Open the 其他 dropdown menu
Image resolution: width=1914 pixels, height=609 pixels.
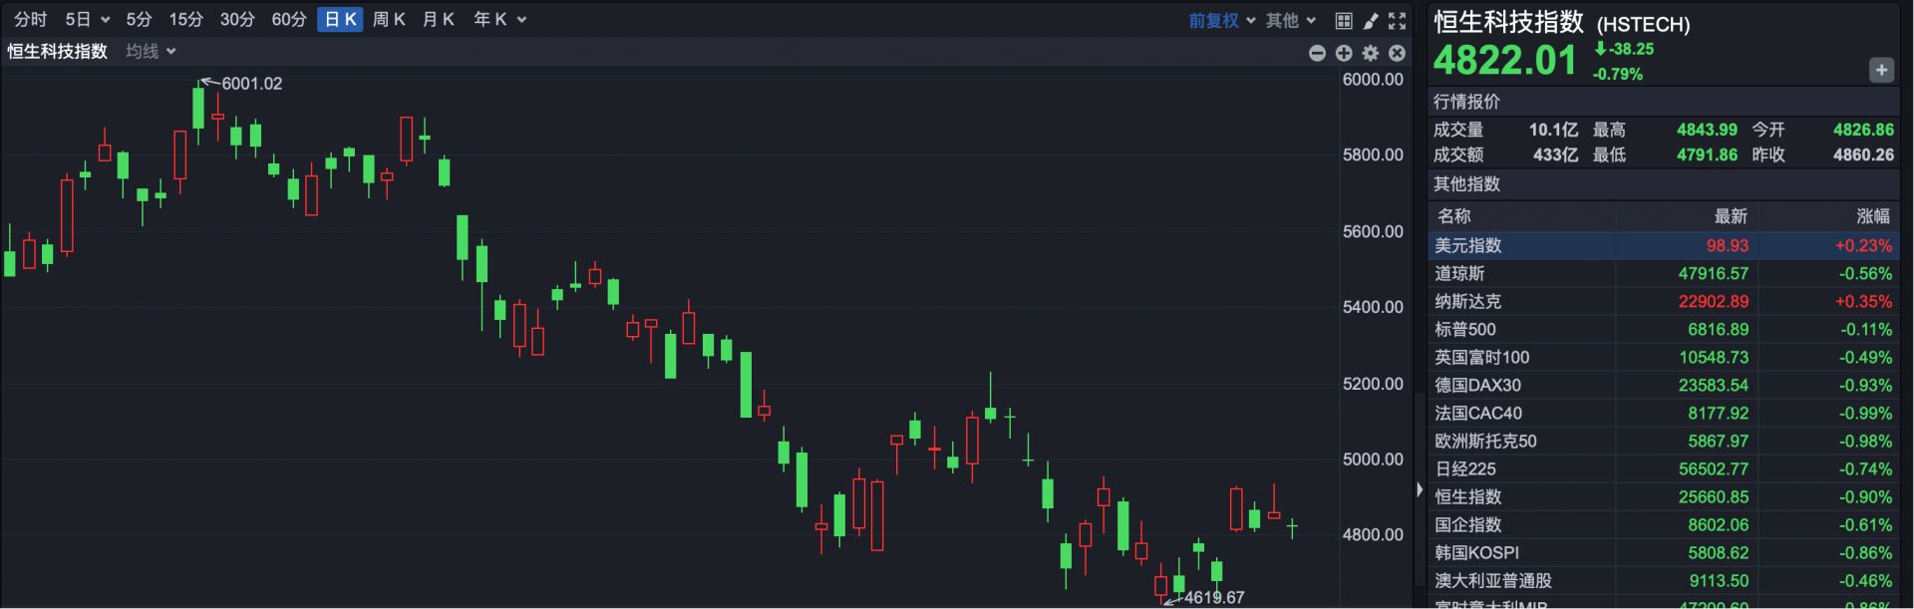[1291, 20]
